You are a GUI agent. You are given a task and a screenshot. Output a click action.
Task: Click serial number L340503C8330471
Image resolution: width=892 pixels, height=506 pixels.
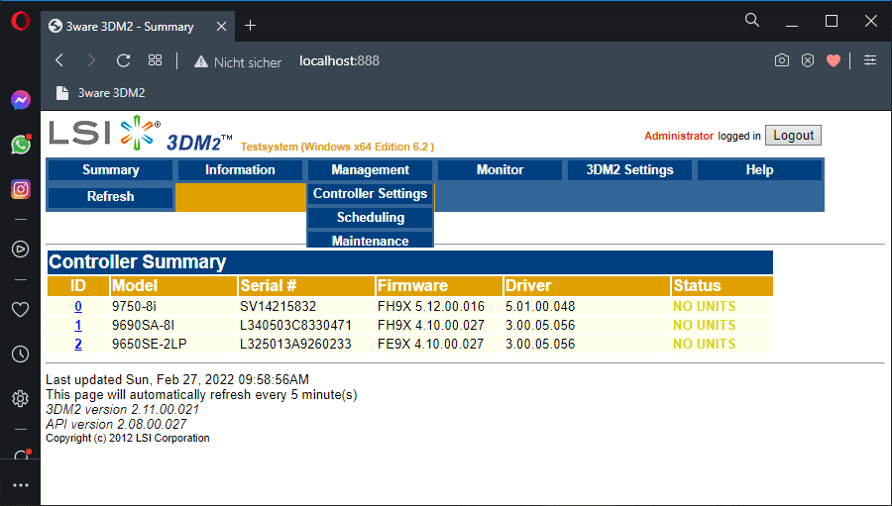[295, 325]
